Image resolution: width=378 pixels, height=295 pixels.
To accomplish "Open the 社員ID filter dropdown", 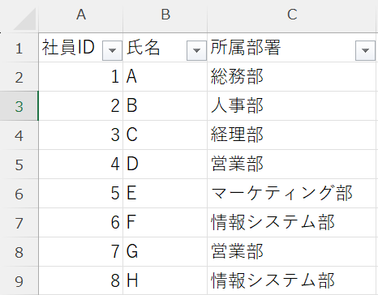I will [112, 50].
